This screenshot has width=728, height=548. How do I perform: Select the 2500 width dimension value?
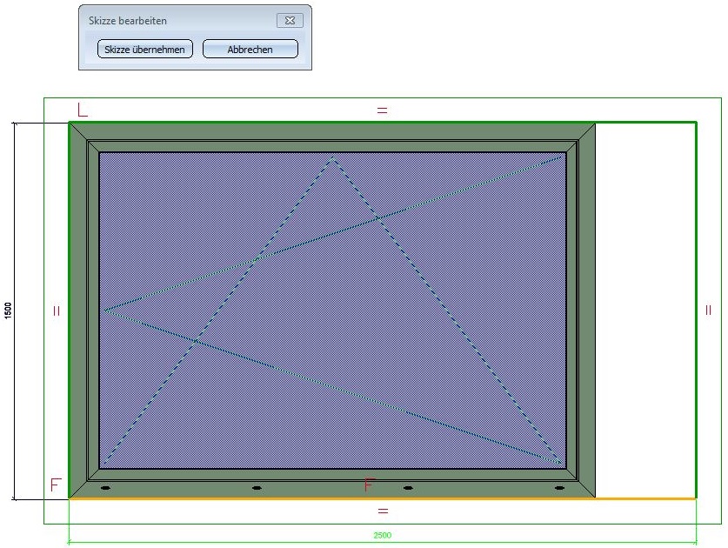pyautogui.click(x=383, y=535)
